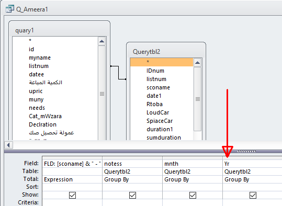Open Table dropdown Querytbl2 under mnth

193,171
